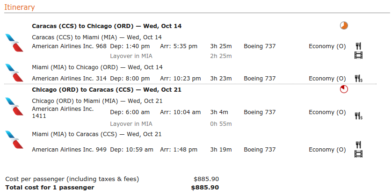Click the Chicago (ORD) to Caracas (CCS) heading
This screenshot has width=391, height=196.
point(107,89)
